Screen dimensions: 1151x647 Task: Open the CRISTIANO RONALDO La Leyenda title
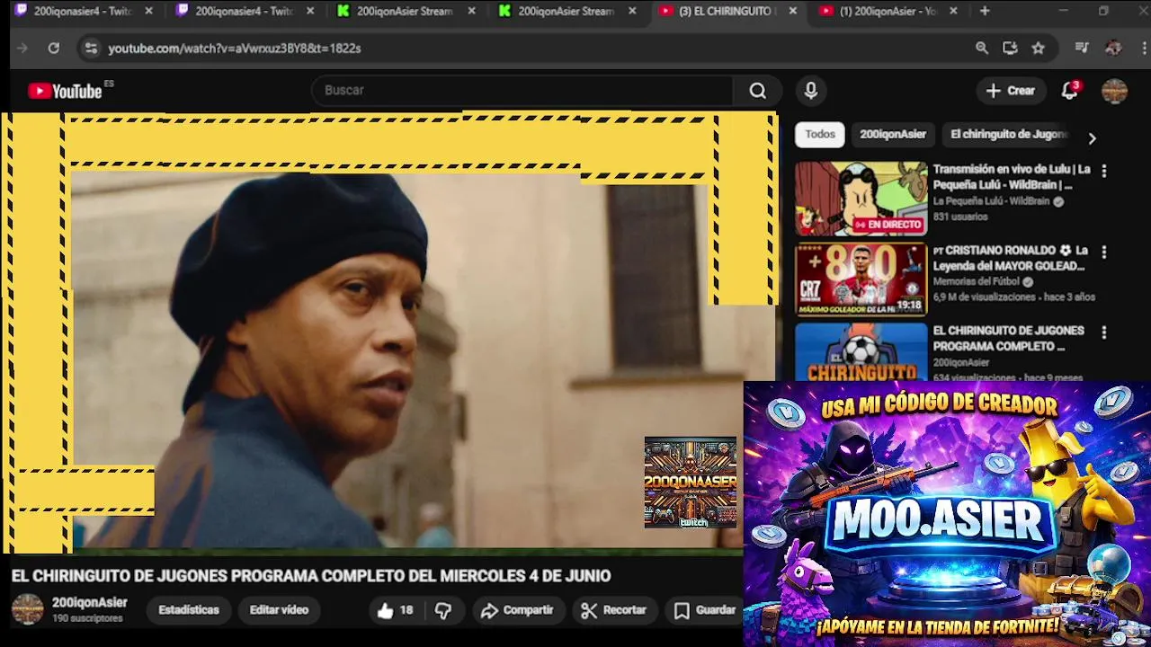point(1011,258)
